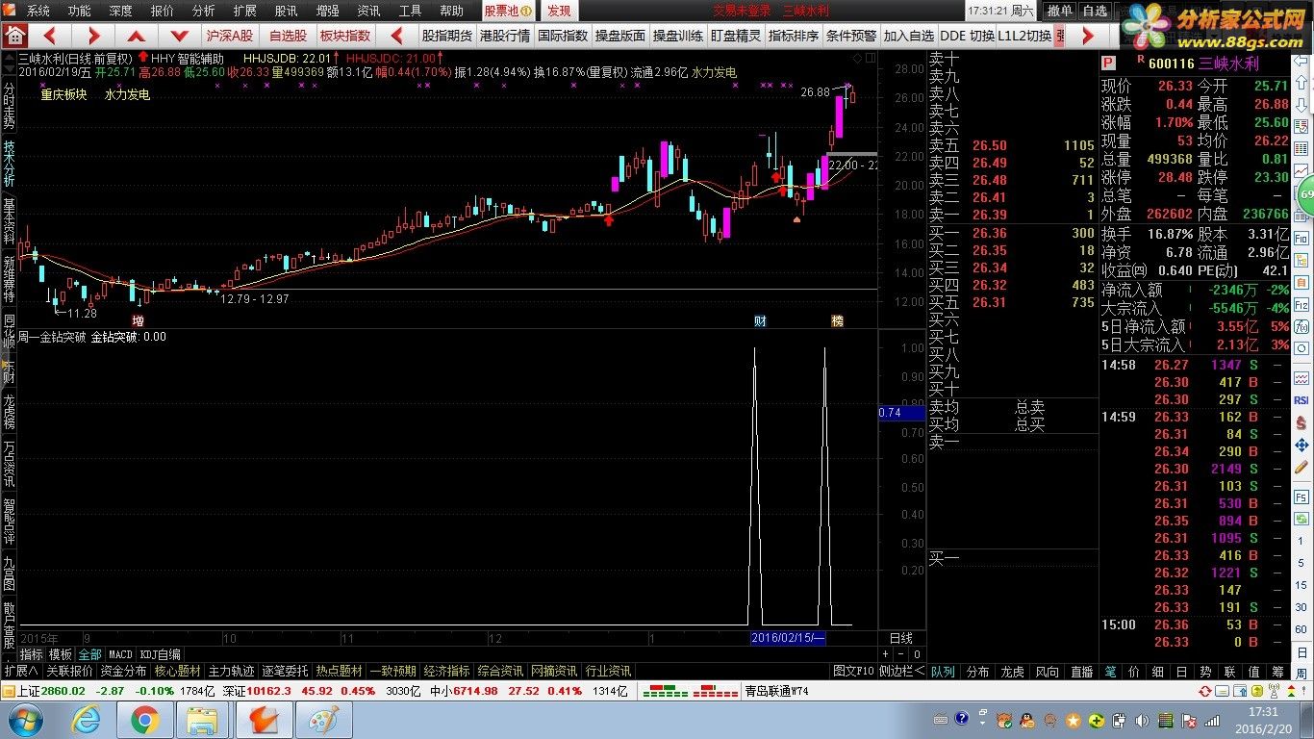This screenshot has height=739, width=1314.
Task: Toggle the L1L2切换 button
Action: point(1024,36)
